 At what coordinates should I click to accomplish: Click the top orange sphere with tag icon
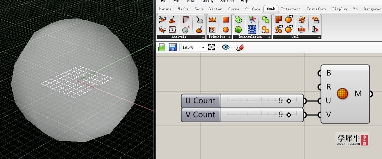[289, 20]
